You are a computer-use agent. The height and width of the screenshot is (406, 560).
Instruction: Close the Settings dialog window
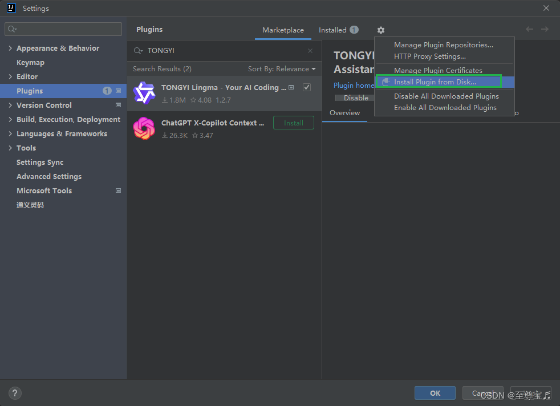click(546, 8)
